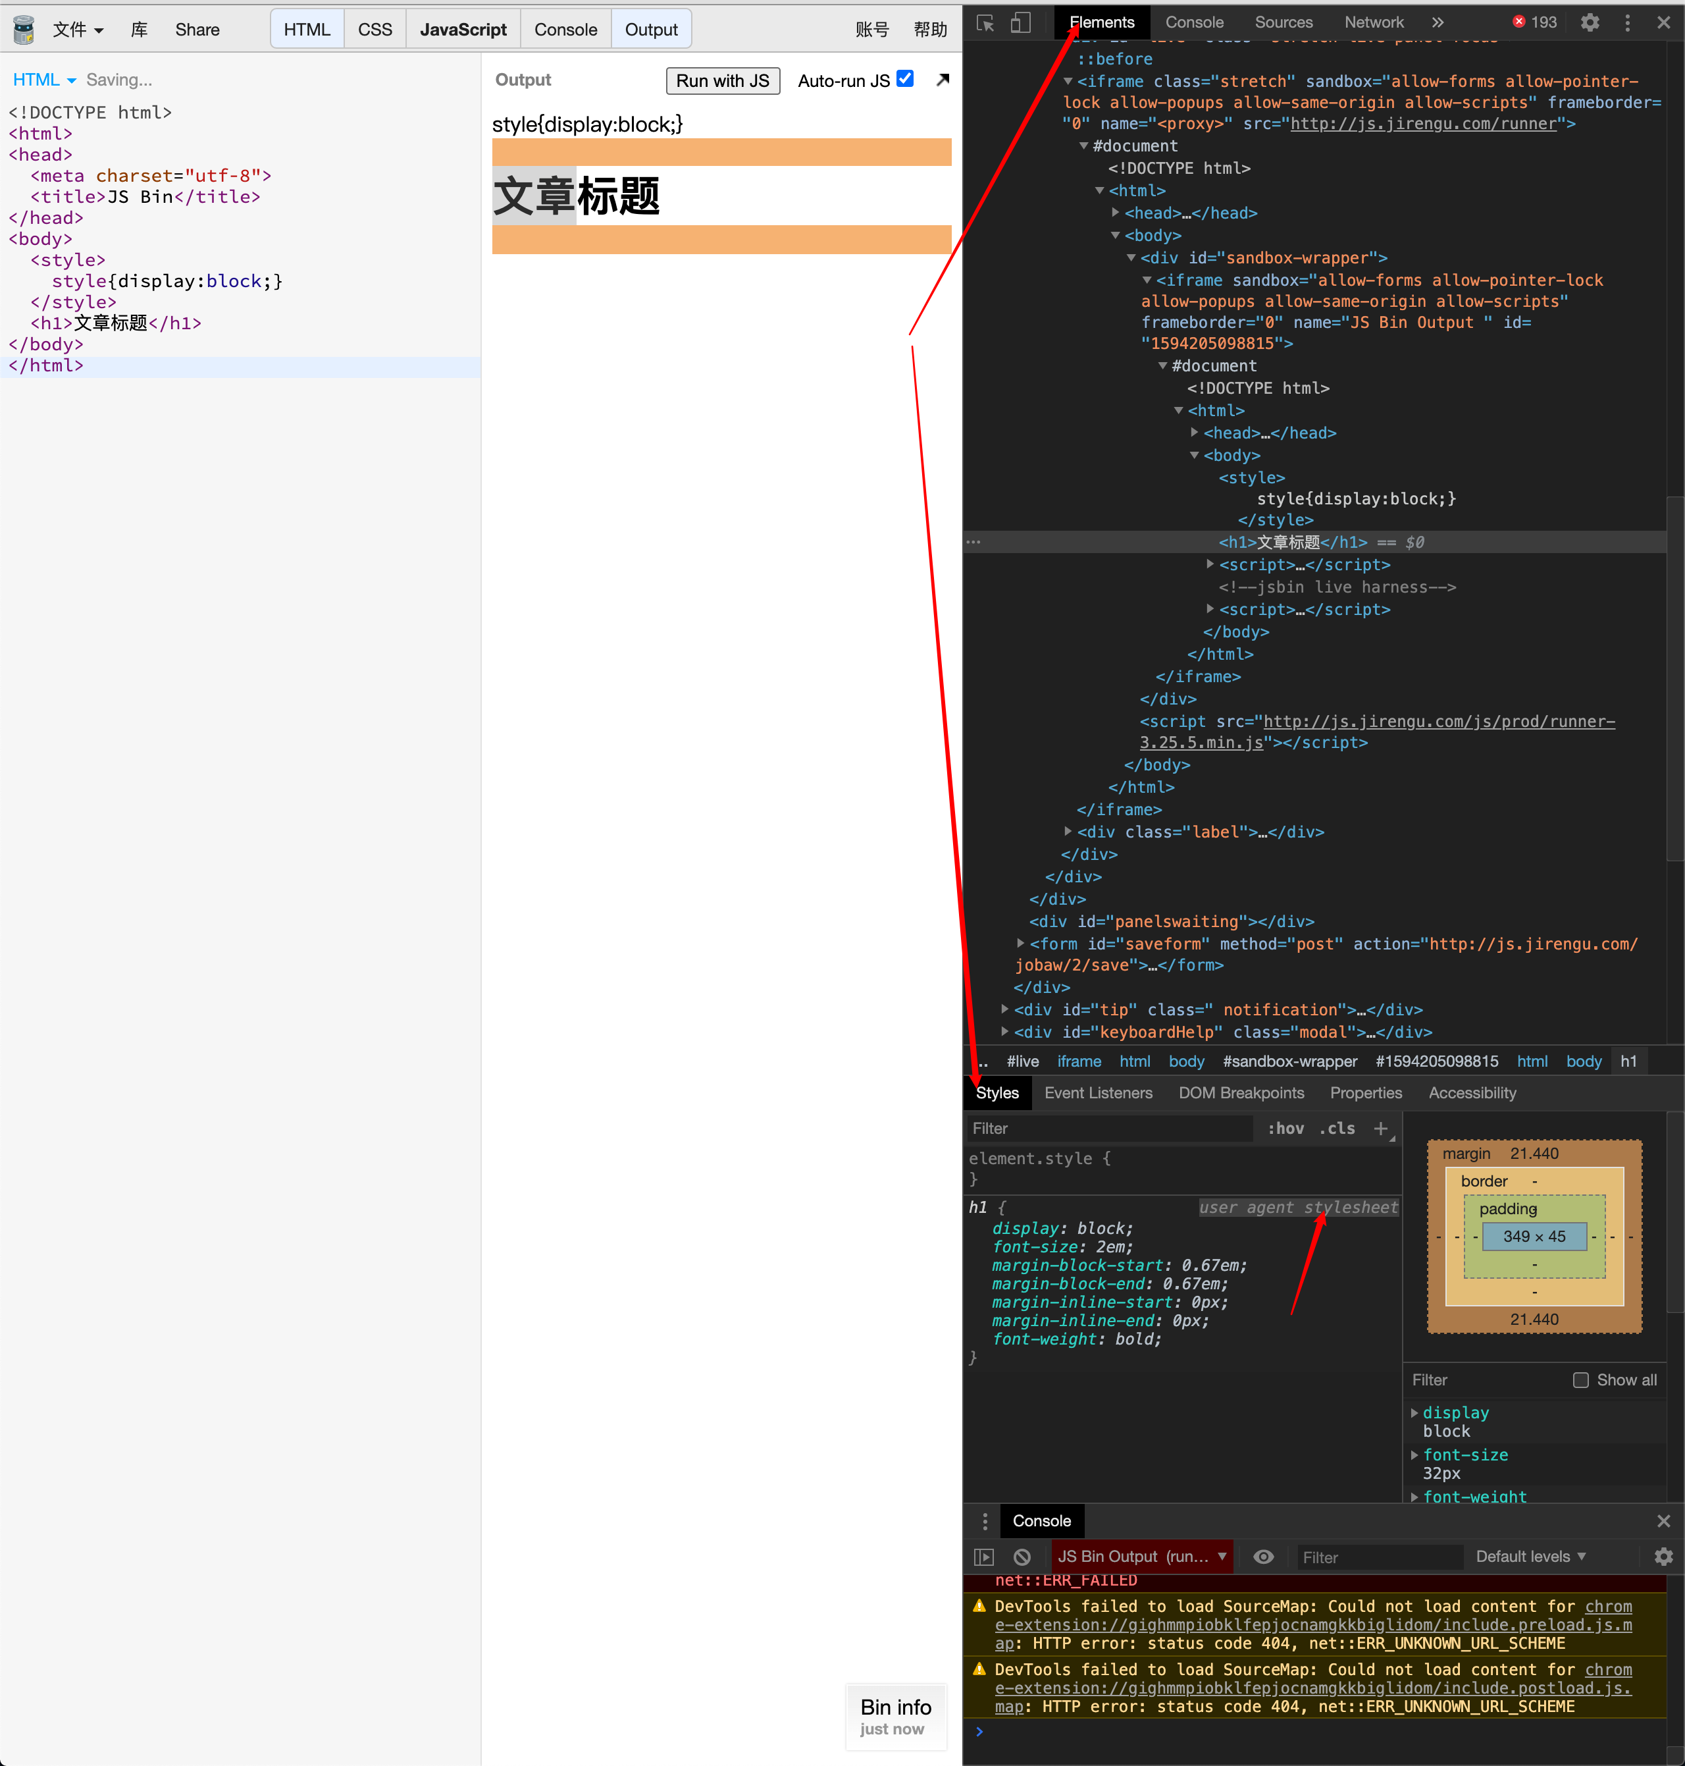Create live expression eye icon

point(1264,1557)
